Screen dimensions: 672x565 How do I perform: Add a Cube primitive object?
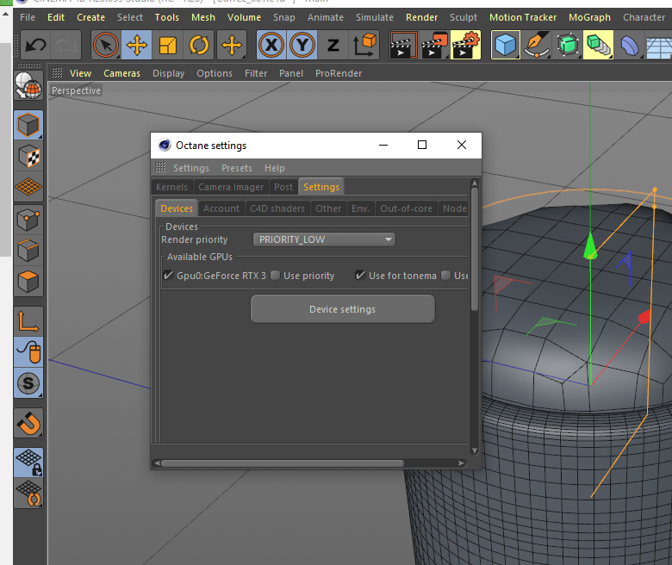[505, 45]
